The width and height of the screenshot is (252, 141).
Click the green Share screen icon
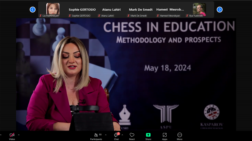(x=148, y=135)
